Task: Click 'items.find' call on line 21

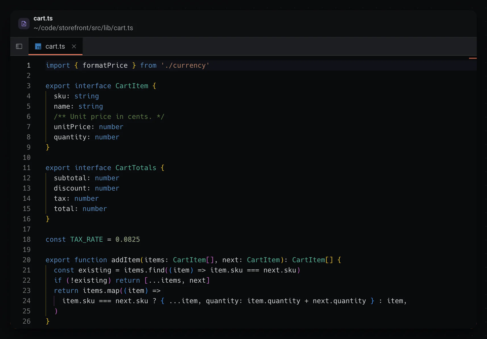Action: (x=144, y=270)
